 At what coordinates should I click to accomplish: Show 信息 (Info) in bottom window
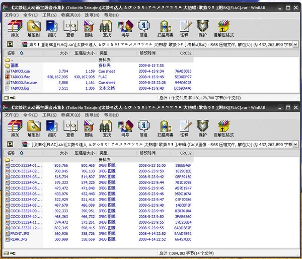click(x=143, y=128)
